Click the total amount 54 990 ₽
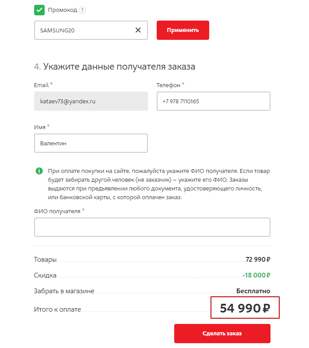This screenshot has width=309, height=348. pos(245,309)
